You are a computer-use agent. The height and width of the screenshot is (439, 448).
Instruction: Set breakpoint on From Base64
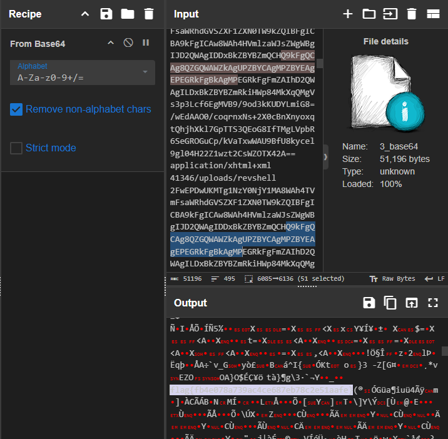(146, 43)
